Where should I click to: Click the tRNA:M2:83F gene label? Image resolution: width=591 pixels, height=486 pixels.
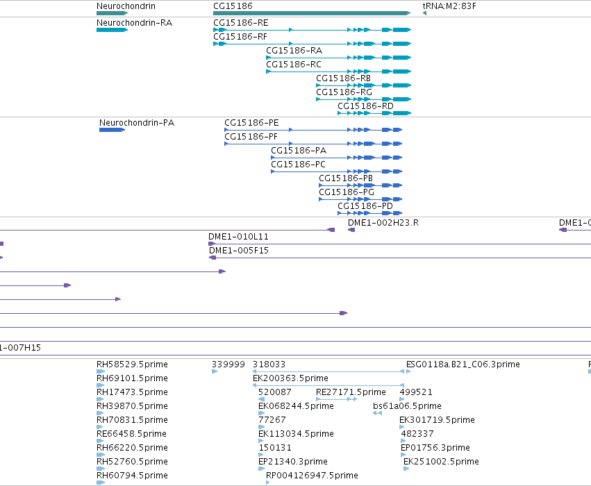click(449, 6)
